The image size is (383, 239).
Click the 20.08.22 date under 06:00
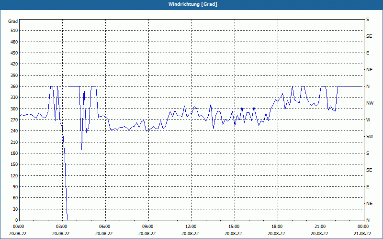104,233
